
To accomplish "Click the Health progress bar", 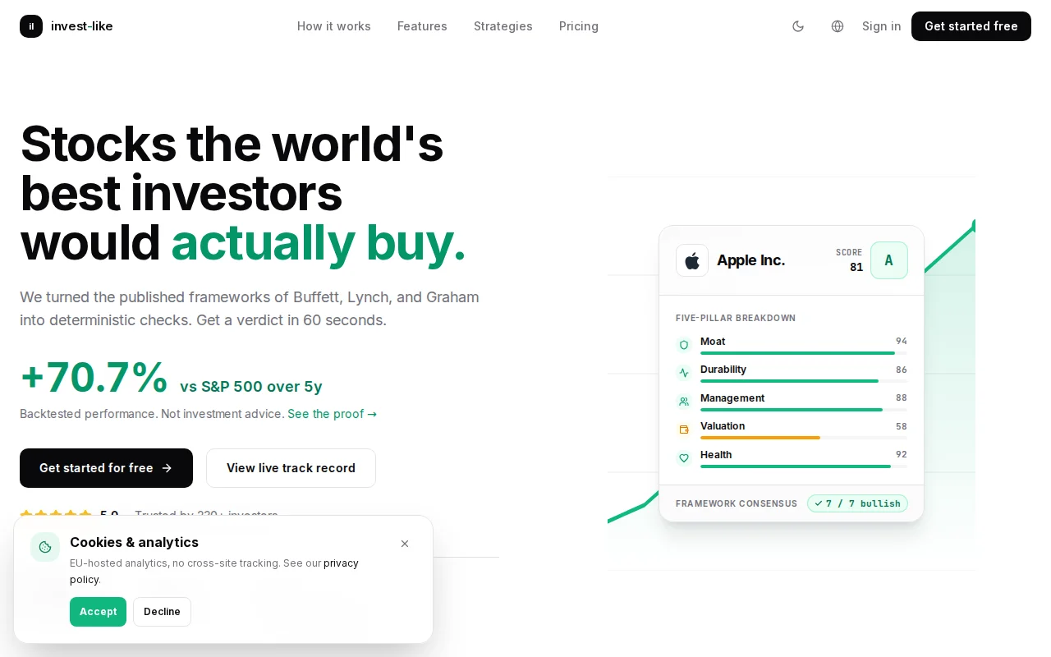I will point(804,466).
